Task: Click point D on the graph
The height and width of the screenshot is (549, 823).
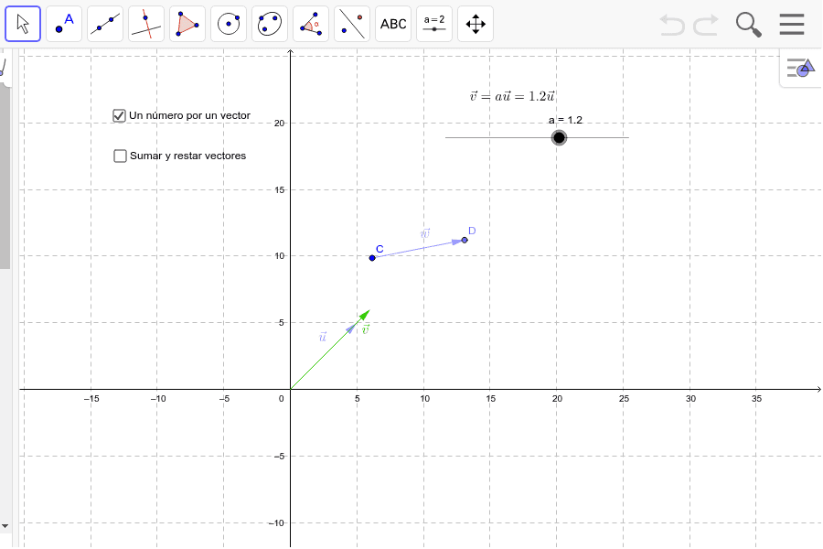Action: 465,240
